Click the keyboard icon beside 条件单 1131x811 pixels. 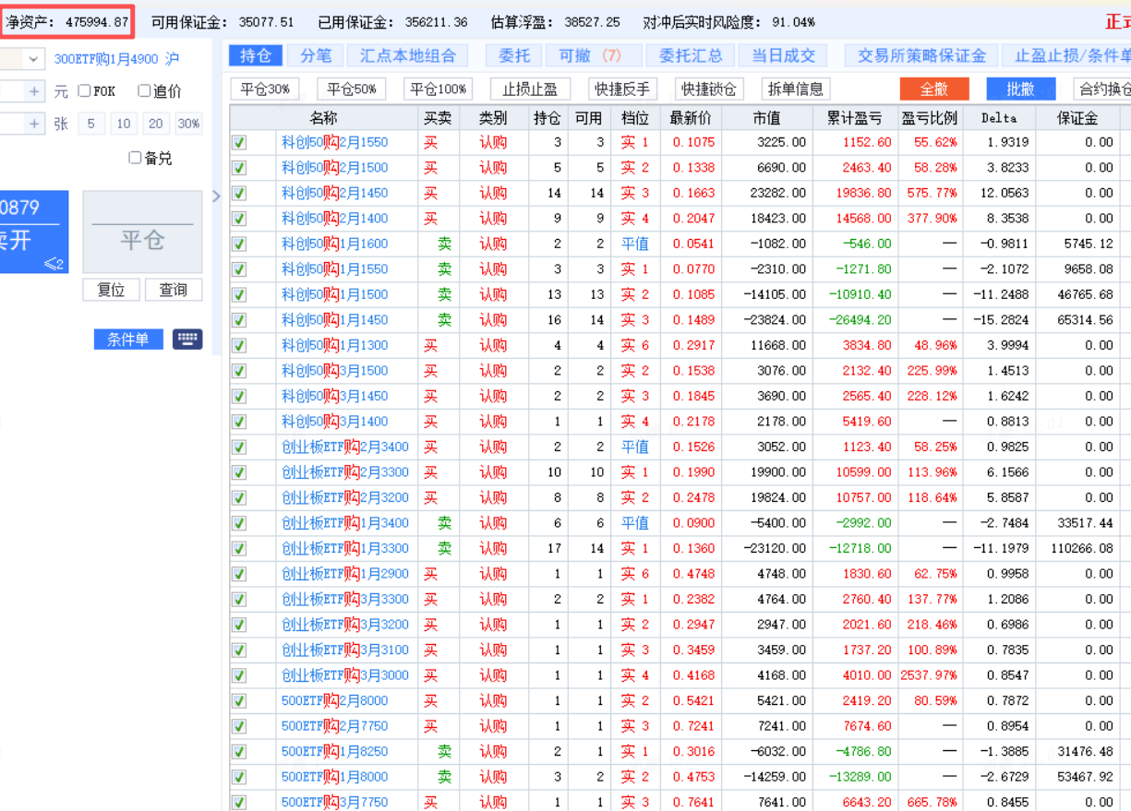click(x=187, y=339)
